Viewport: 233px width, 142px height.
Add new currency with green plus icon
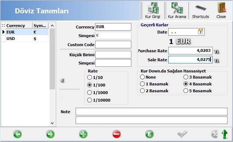83,134
